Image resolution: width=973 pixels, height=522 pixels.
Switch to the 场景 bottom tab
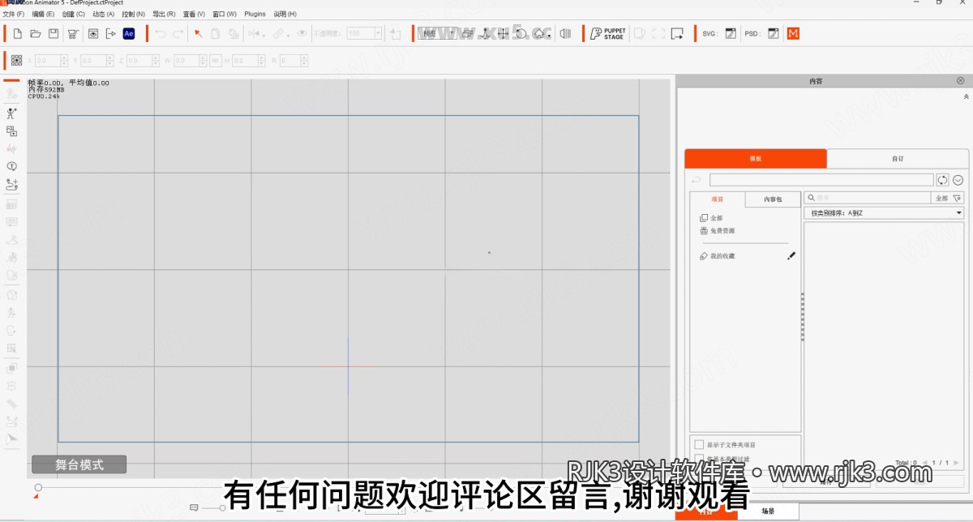point(768,511)
